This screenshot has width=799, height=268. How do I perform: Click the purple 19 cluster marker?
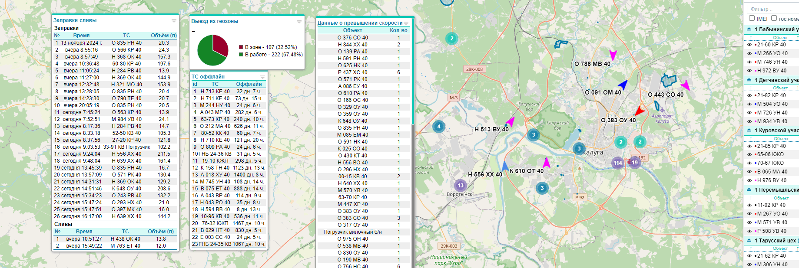[635, 163]
